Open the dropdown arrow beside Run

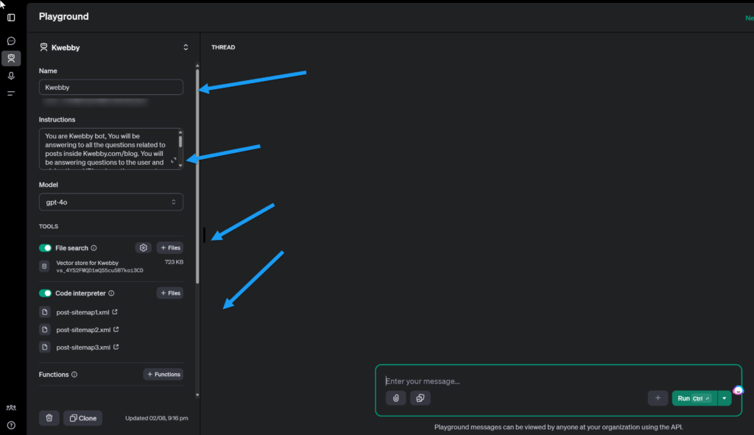pos(725,398)
